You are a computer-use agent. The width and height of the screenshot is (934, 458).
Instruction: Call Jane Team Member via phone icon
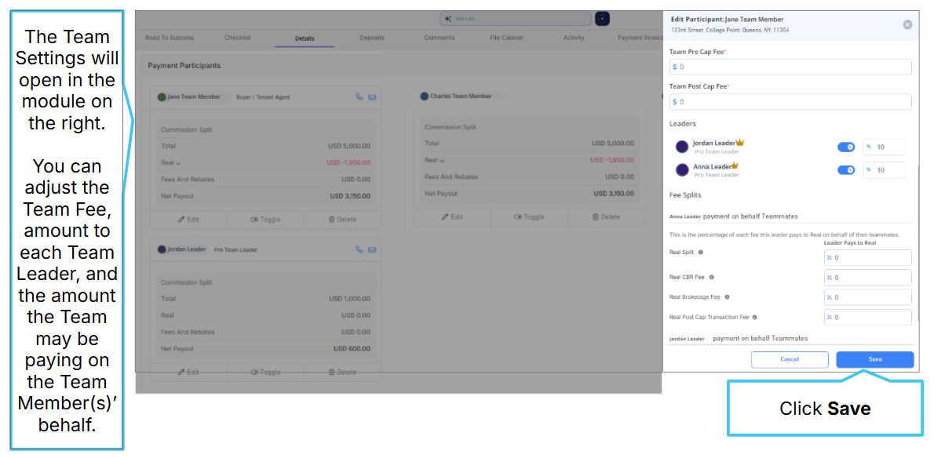359,97
